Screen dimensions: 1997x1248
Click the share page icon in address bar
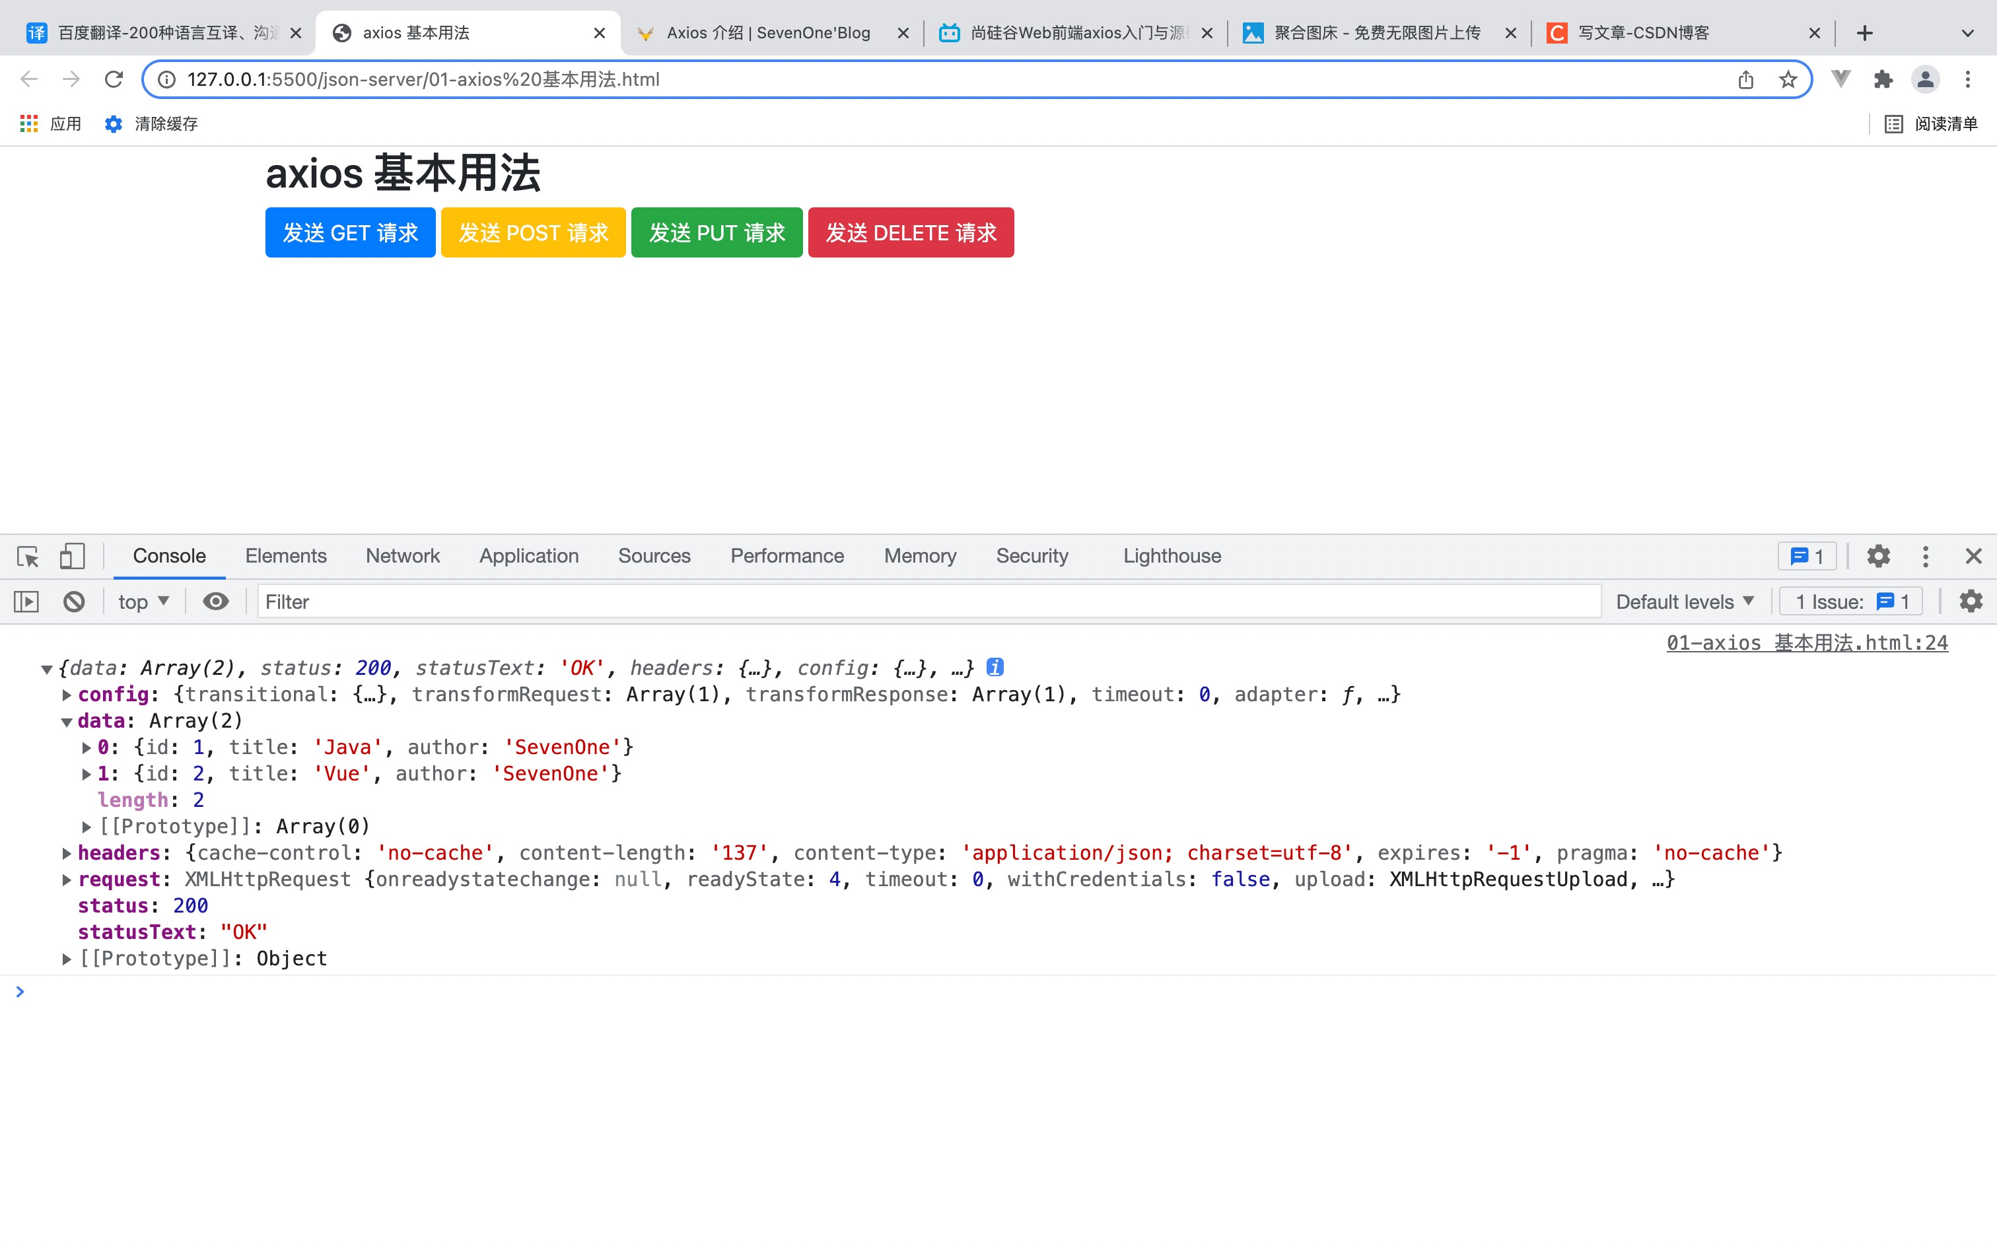click(x=1745, y=79)
